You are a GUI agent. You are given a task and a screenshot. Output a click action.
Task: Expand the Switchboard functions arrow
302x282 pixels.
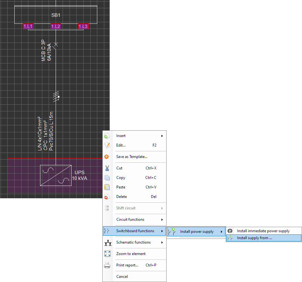[162, 231]
